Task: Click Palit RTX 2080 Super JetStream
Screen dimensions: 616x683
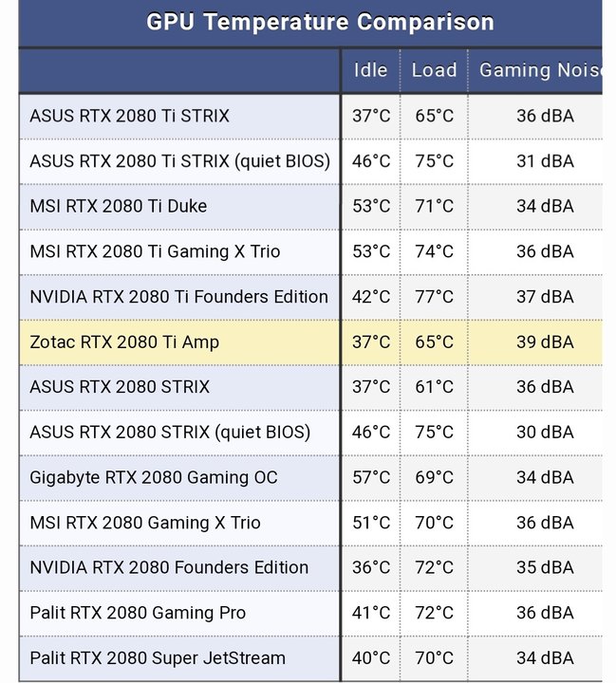Action: coord(158,658)
